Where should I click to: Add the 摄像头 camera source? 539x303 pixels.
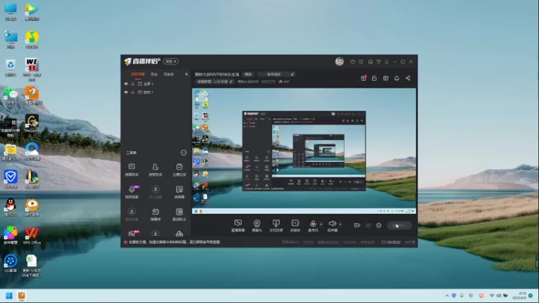pyautogui.click(x=257, y=226)
